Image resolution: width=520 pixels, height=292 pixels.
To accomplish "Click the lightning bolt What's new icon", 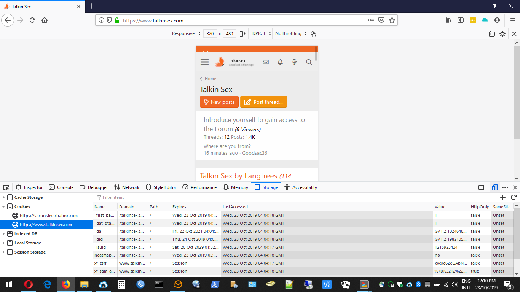I will [x=295, y=62].
